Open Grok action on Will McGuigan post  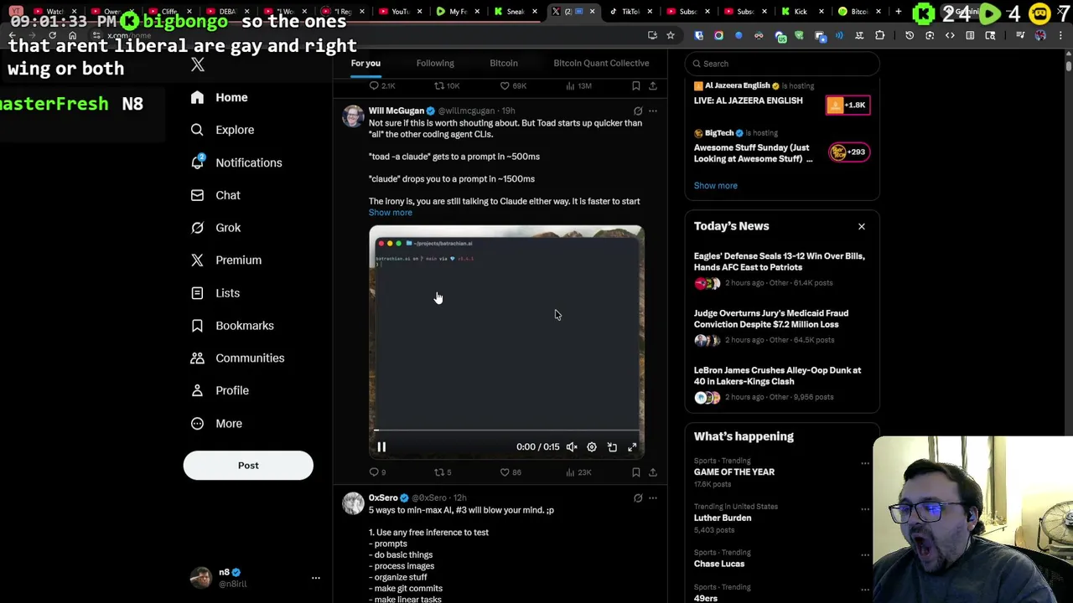[638, 111]
